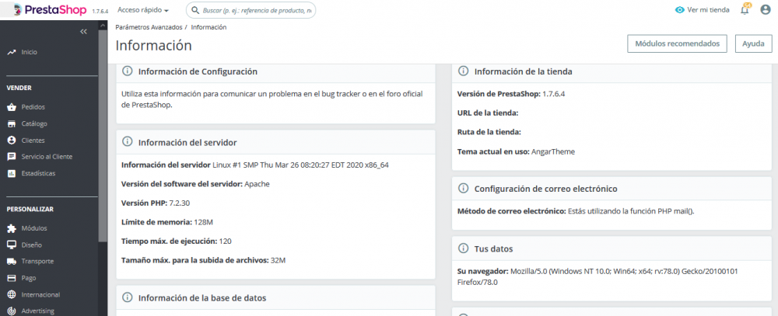Click info icon of Información de la tienda
778x316 pixels.
pos(463,71)
